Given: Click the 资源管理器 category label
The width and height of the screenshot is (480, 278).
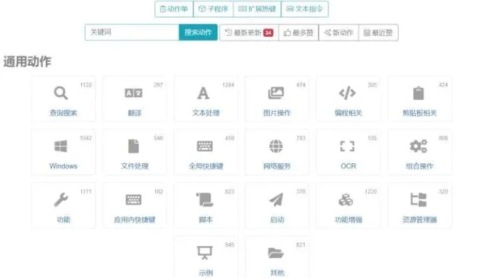Looking at the screenshot, I should 419,220.
